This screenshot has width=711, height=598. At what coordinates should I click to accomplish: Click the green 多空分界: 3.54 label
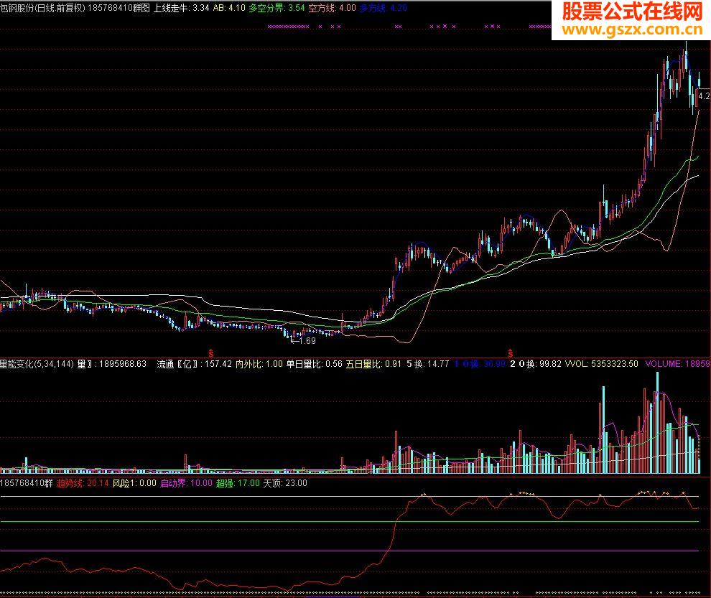click(x=276, y=8)
